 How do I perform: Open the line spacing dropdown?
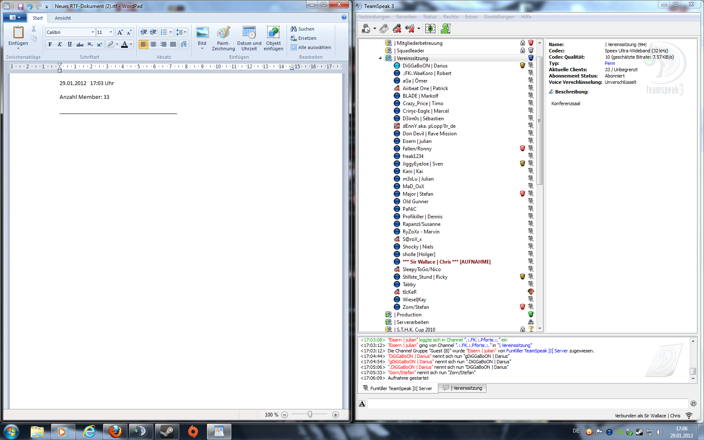[181, 32]
